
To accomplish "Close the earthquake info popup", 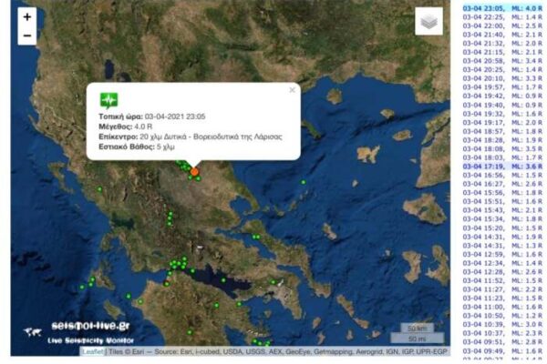I will pyautogui.click(x=292, y=90).
